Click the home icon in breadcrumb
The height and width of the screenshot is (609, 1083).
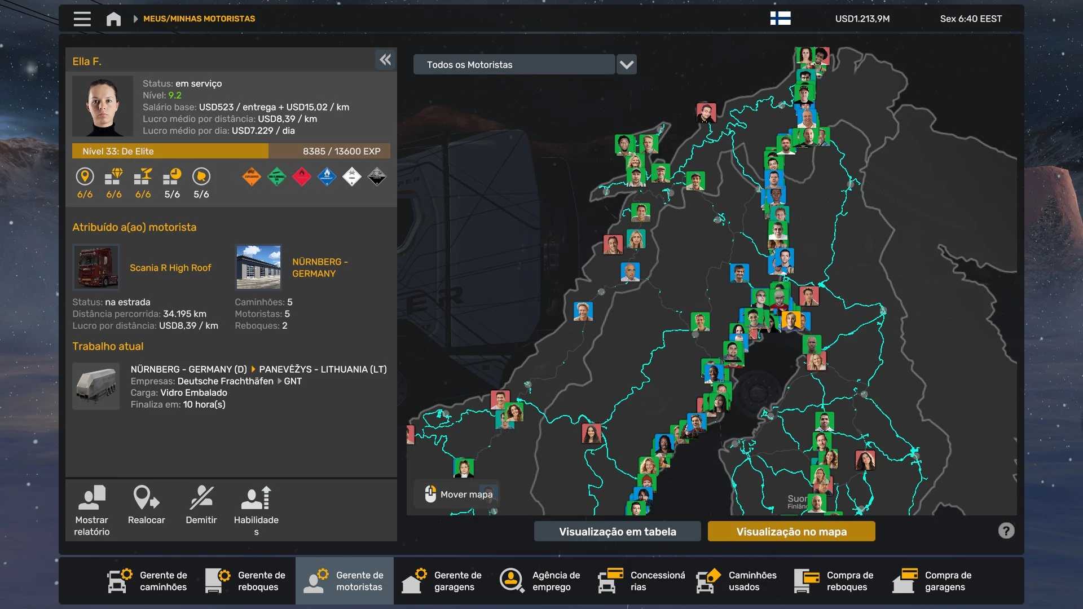click(113, 19)
